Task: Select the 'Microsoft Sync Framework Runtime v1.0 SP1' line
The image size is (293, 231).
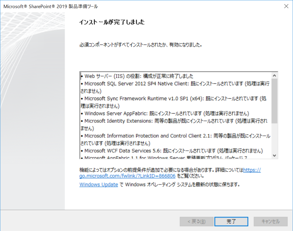Action: 174,102
